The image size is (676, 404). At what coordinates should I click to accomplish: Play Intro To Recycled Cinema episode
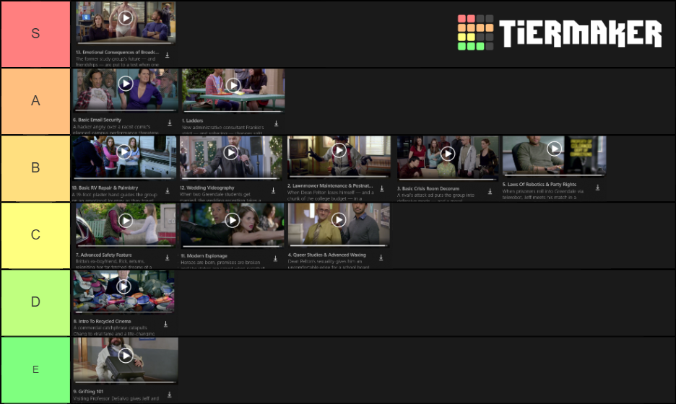[123, 286]
